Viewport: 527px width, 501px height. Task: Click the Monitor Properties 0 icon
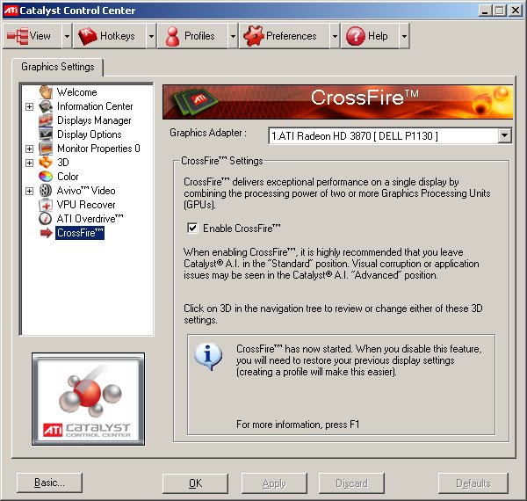[x=46, y=149]
